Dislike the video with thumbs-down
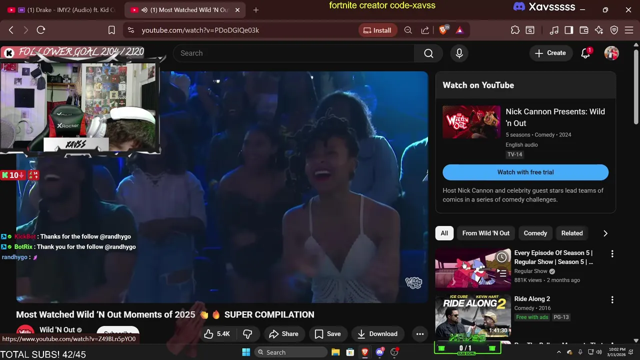 click(x=247, y=334)
